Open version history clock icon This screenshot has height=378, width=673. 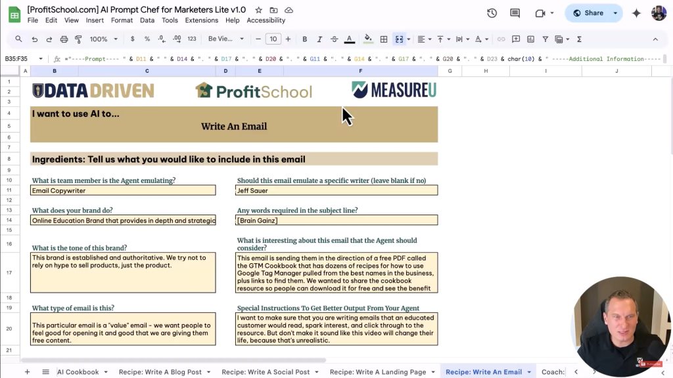click(x=492, y=13)
